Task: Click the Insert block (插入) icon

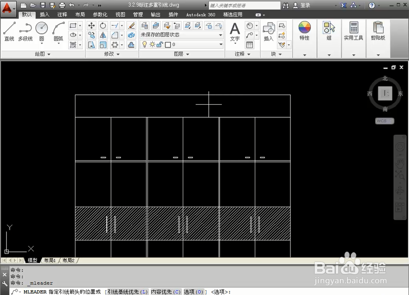Action: click(268, 31)
